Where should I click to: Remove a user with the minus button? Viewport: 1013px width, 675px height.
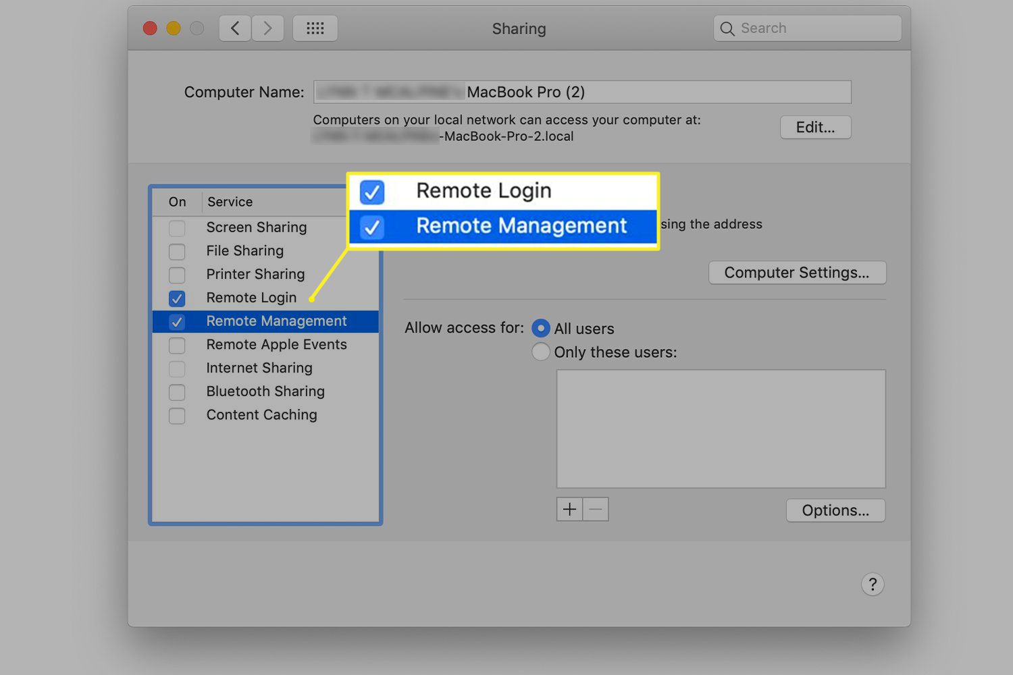tap(596, 509)
